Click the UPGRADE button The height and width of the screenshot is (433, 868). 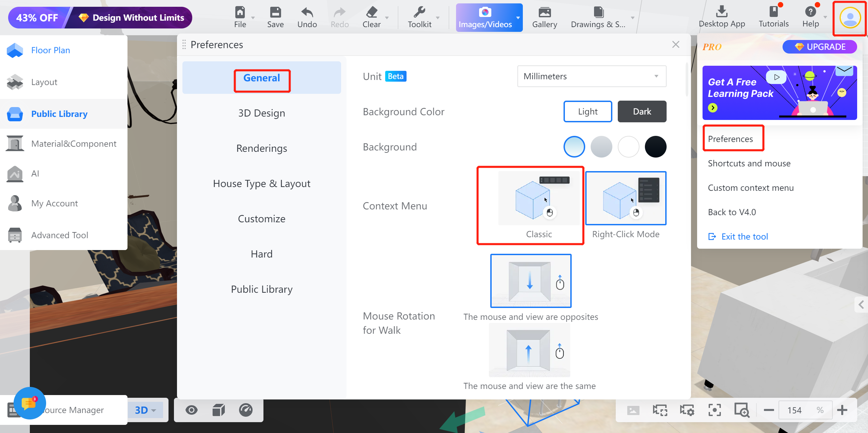point(820,47)
